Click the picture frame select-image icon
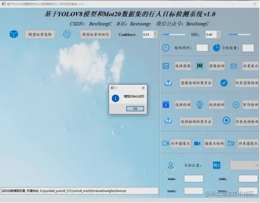260x203 pixels. (x=166, y=66)
